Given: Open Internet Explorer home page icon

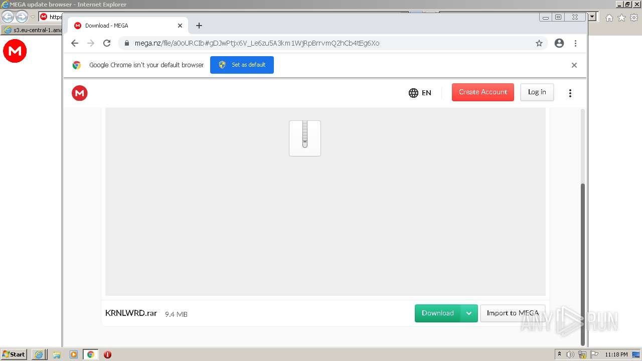Looking at the screenshot, I should (x=609, y=18).
